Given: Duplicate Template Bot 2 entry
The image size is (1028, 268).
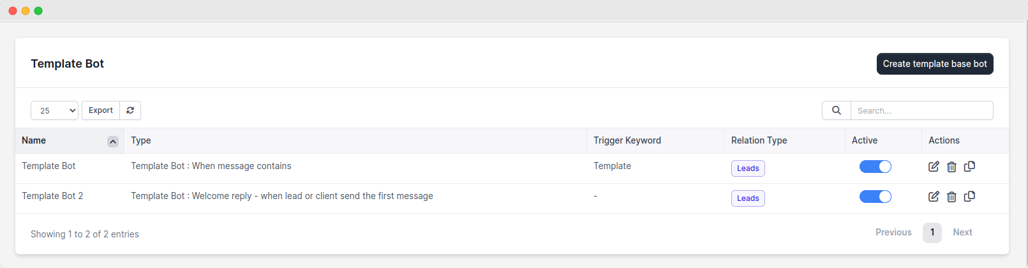Looking at the screenshot, I should coord(969,197).
